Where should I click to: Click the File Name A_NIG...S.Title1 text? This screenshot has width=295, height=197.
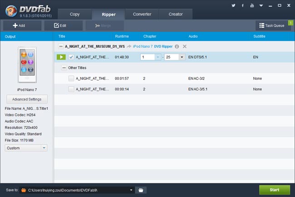(26, 109)
